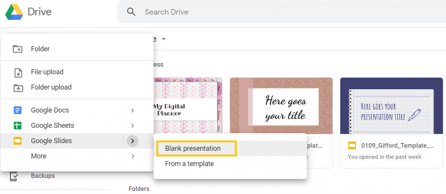This screenshot has height=194, width=446.
Task: Create a new Google Sheets spreadsheet
Action: (52, 126)
